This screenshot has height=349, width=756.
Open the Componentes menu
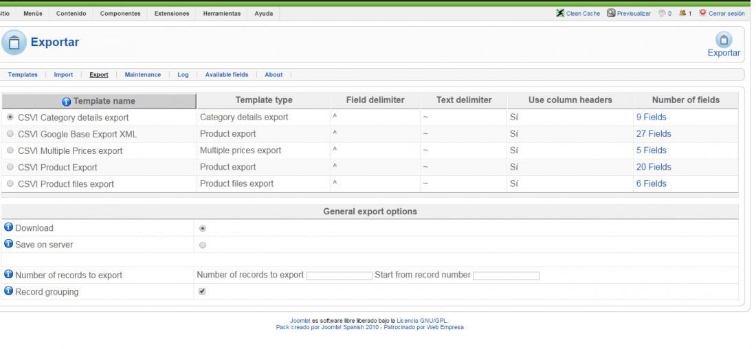120,14
